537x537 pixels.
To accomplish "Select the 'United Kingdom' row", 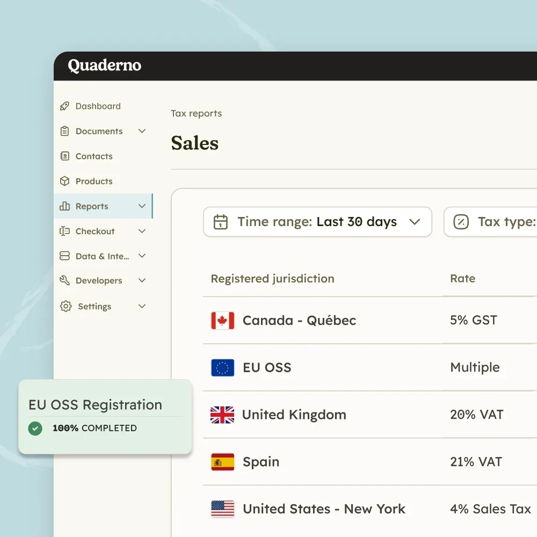I will (x=370, y=415).
